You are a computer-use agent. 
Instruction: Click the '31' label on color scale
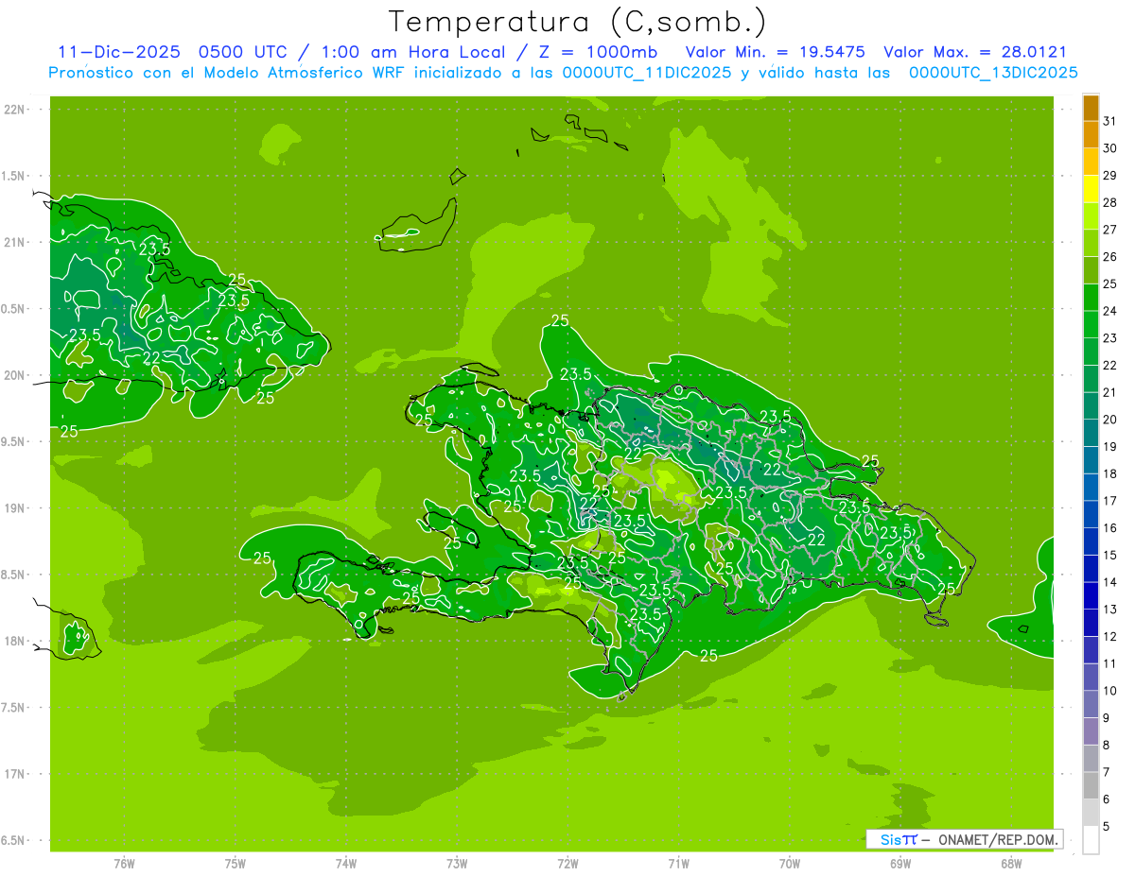point(1109,121)
